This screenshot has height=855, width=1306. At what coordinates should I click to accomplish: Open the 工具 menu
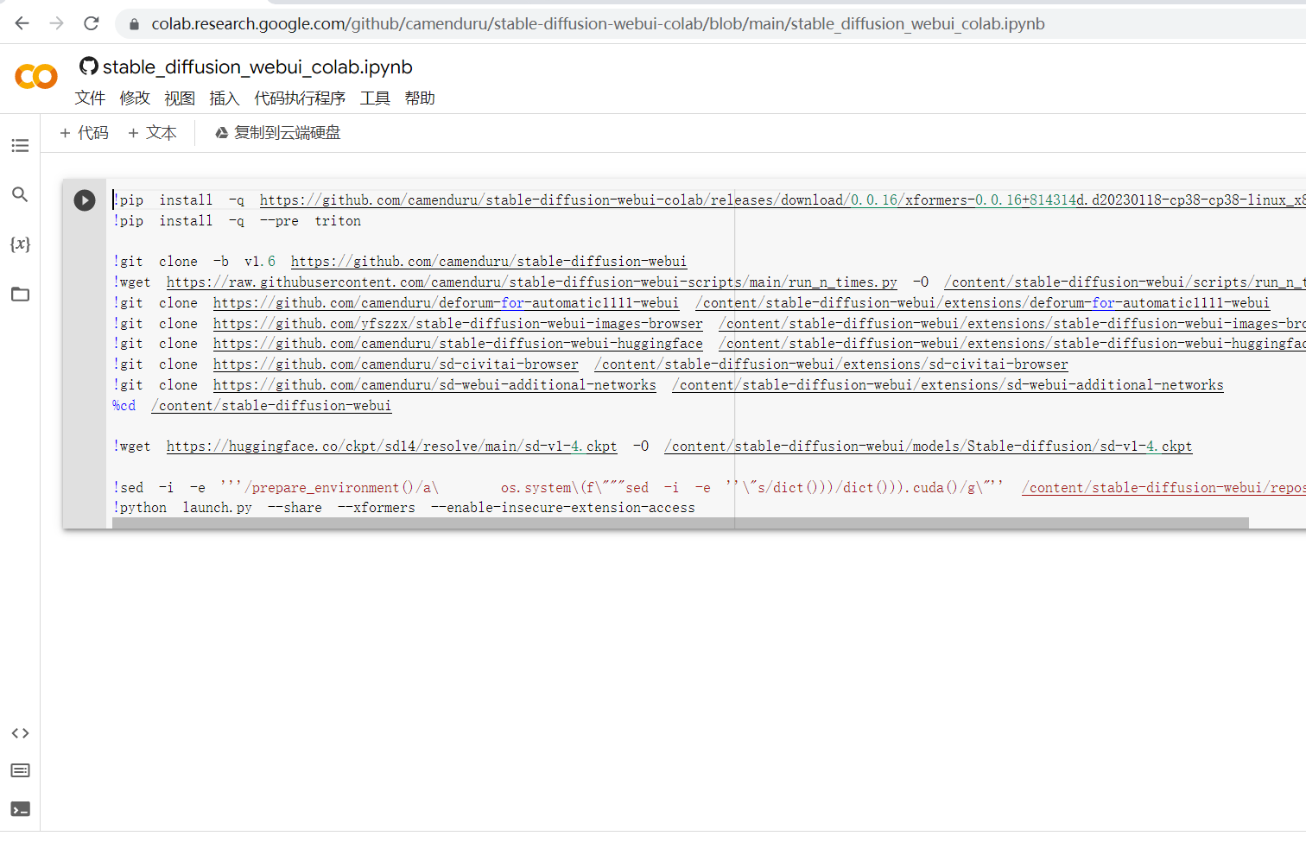(375, 98)
